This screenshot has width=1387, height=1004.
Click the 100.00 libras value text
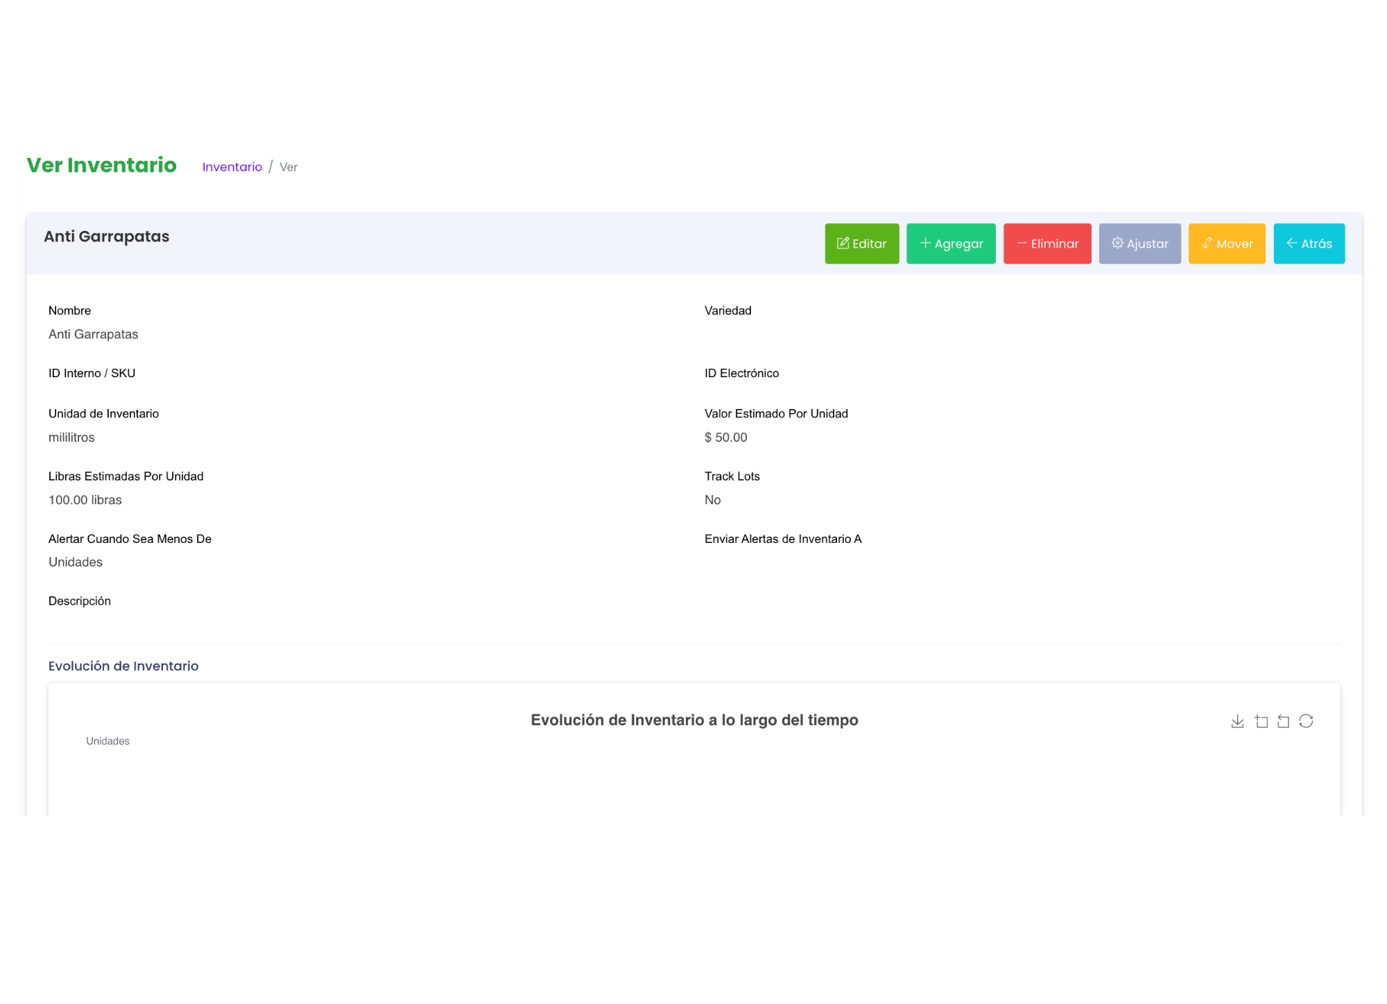pos(85,500)
